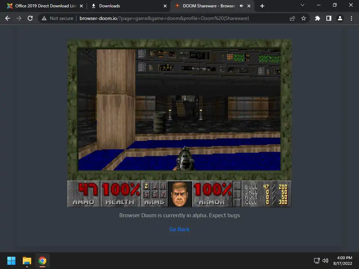Select the DOOM Shareware tab
Viewport: 359px width, 269px height.
[212, 6]
